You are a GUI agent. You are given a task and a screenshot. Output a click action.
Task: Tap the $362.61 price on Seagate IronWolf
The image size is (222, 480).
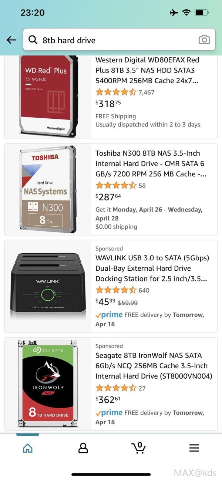coord(108,399)
